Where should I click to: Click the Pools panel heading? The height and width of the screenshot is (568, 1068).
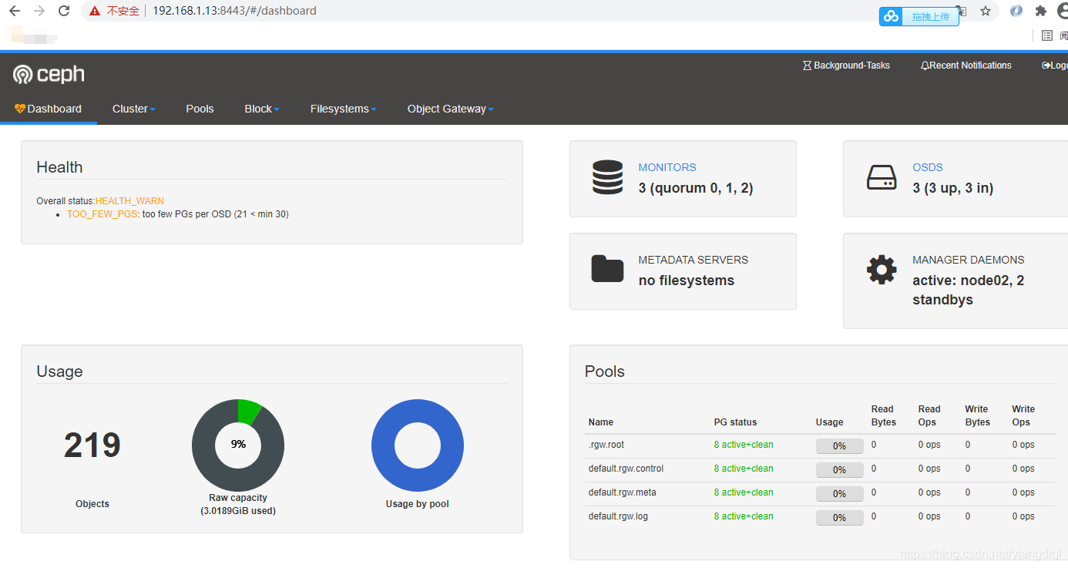pyautogui.click(x=605, y=371)
